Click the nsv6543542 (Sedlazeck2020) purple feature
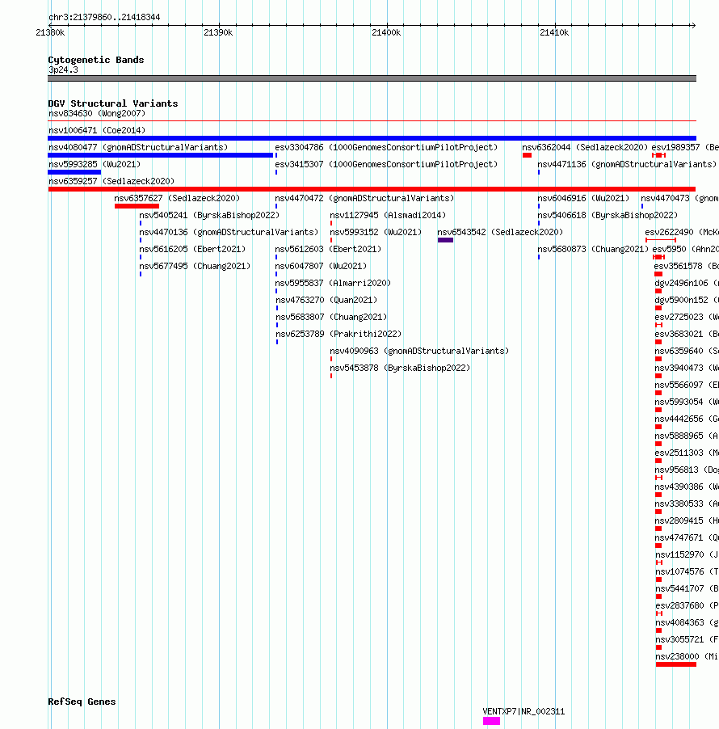Viewport: 719px width, 729px height. click(445, 240)
